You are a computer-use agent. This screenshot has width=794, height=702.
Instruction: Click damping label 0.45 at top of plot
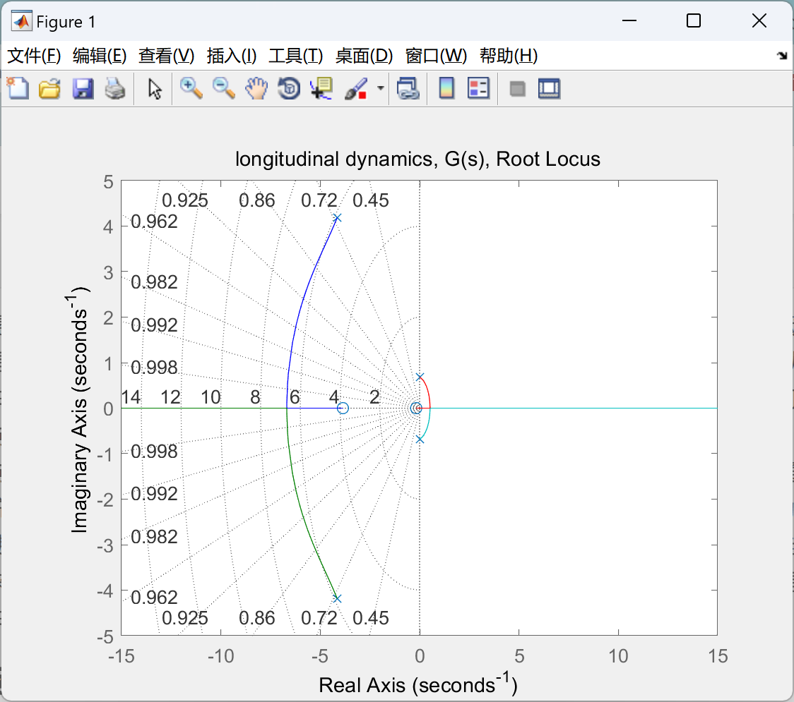371,200
